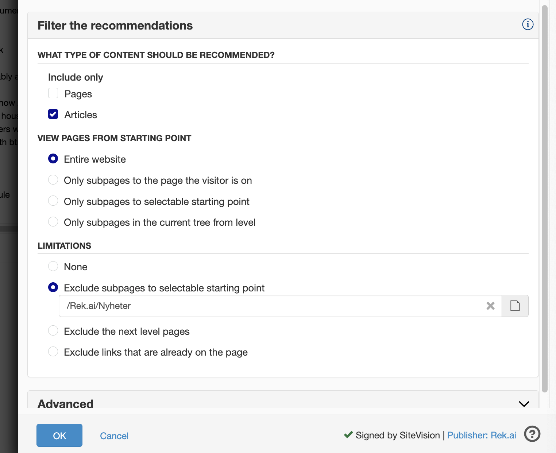Enable the Pages checkbox
This screenshot has height=453, width=556.
[53, 93]
